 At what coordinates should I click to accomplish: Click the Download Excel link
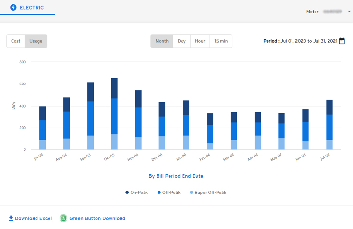33,218
